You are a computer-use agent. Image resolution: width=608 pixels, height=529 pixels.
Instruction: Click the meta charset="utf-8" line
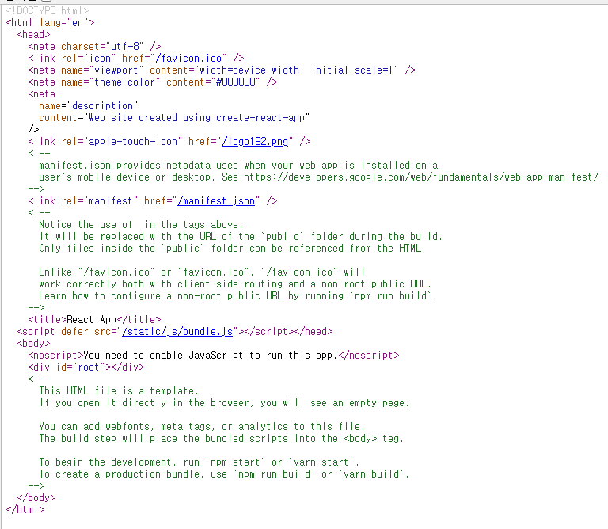coord(94,47)
